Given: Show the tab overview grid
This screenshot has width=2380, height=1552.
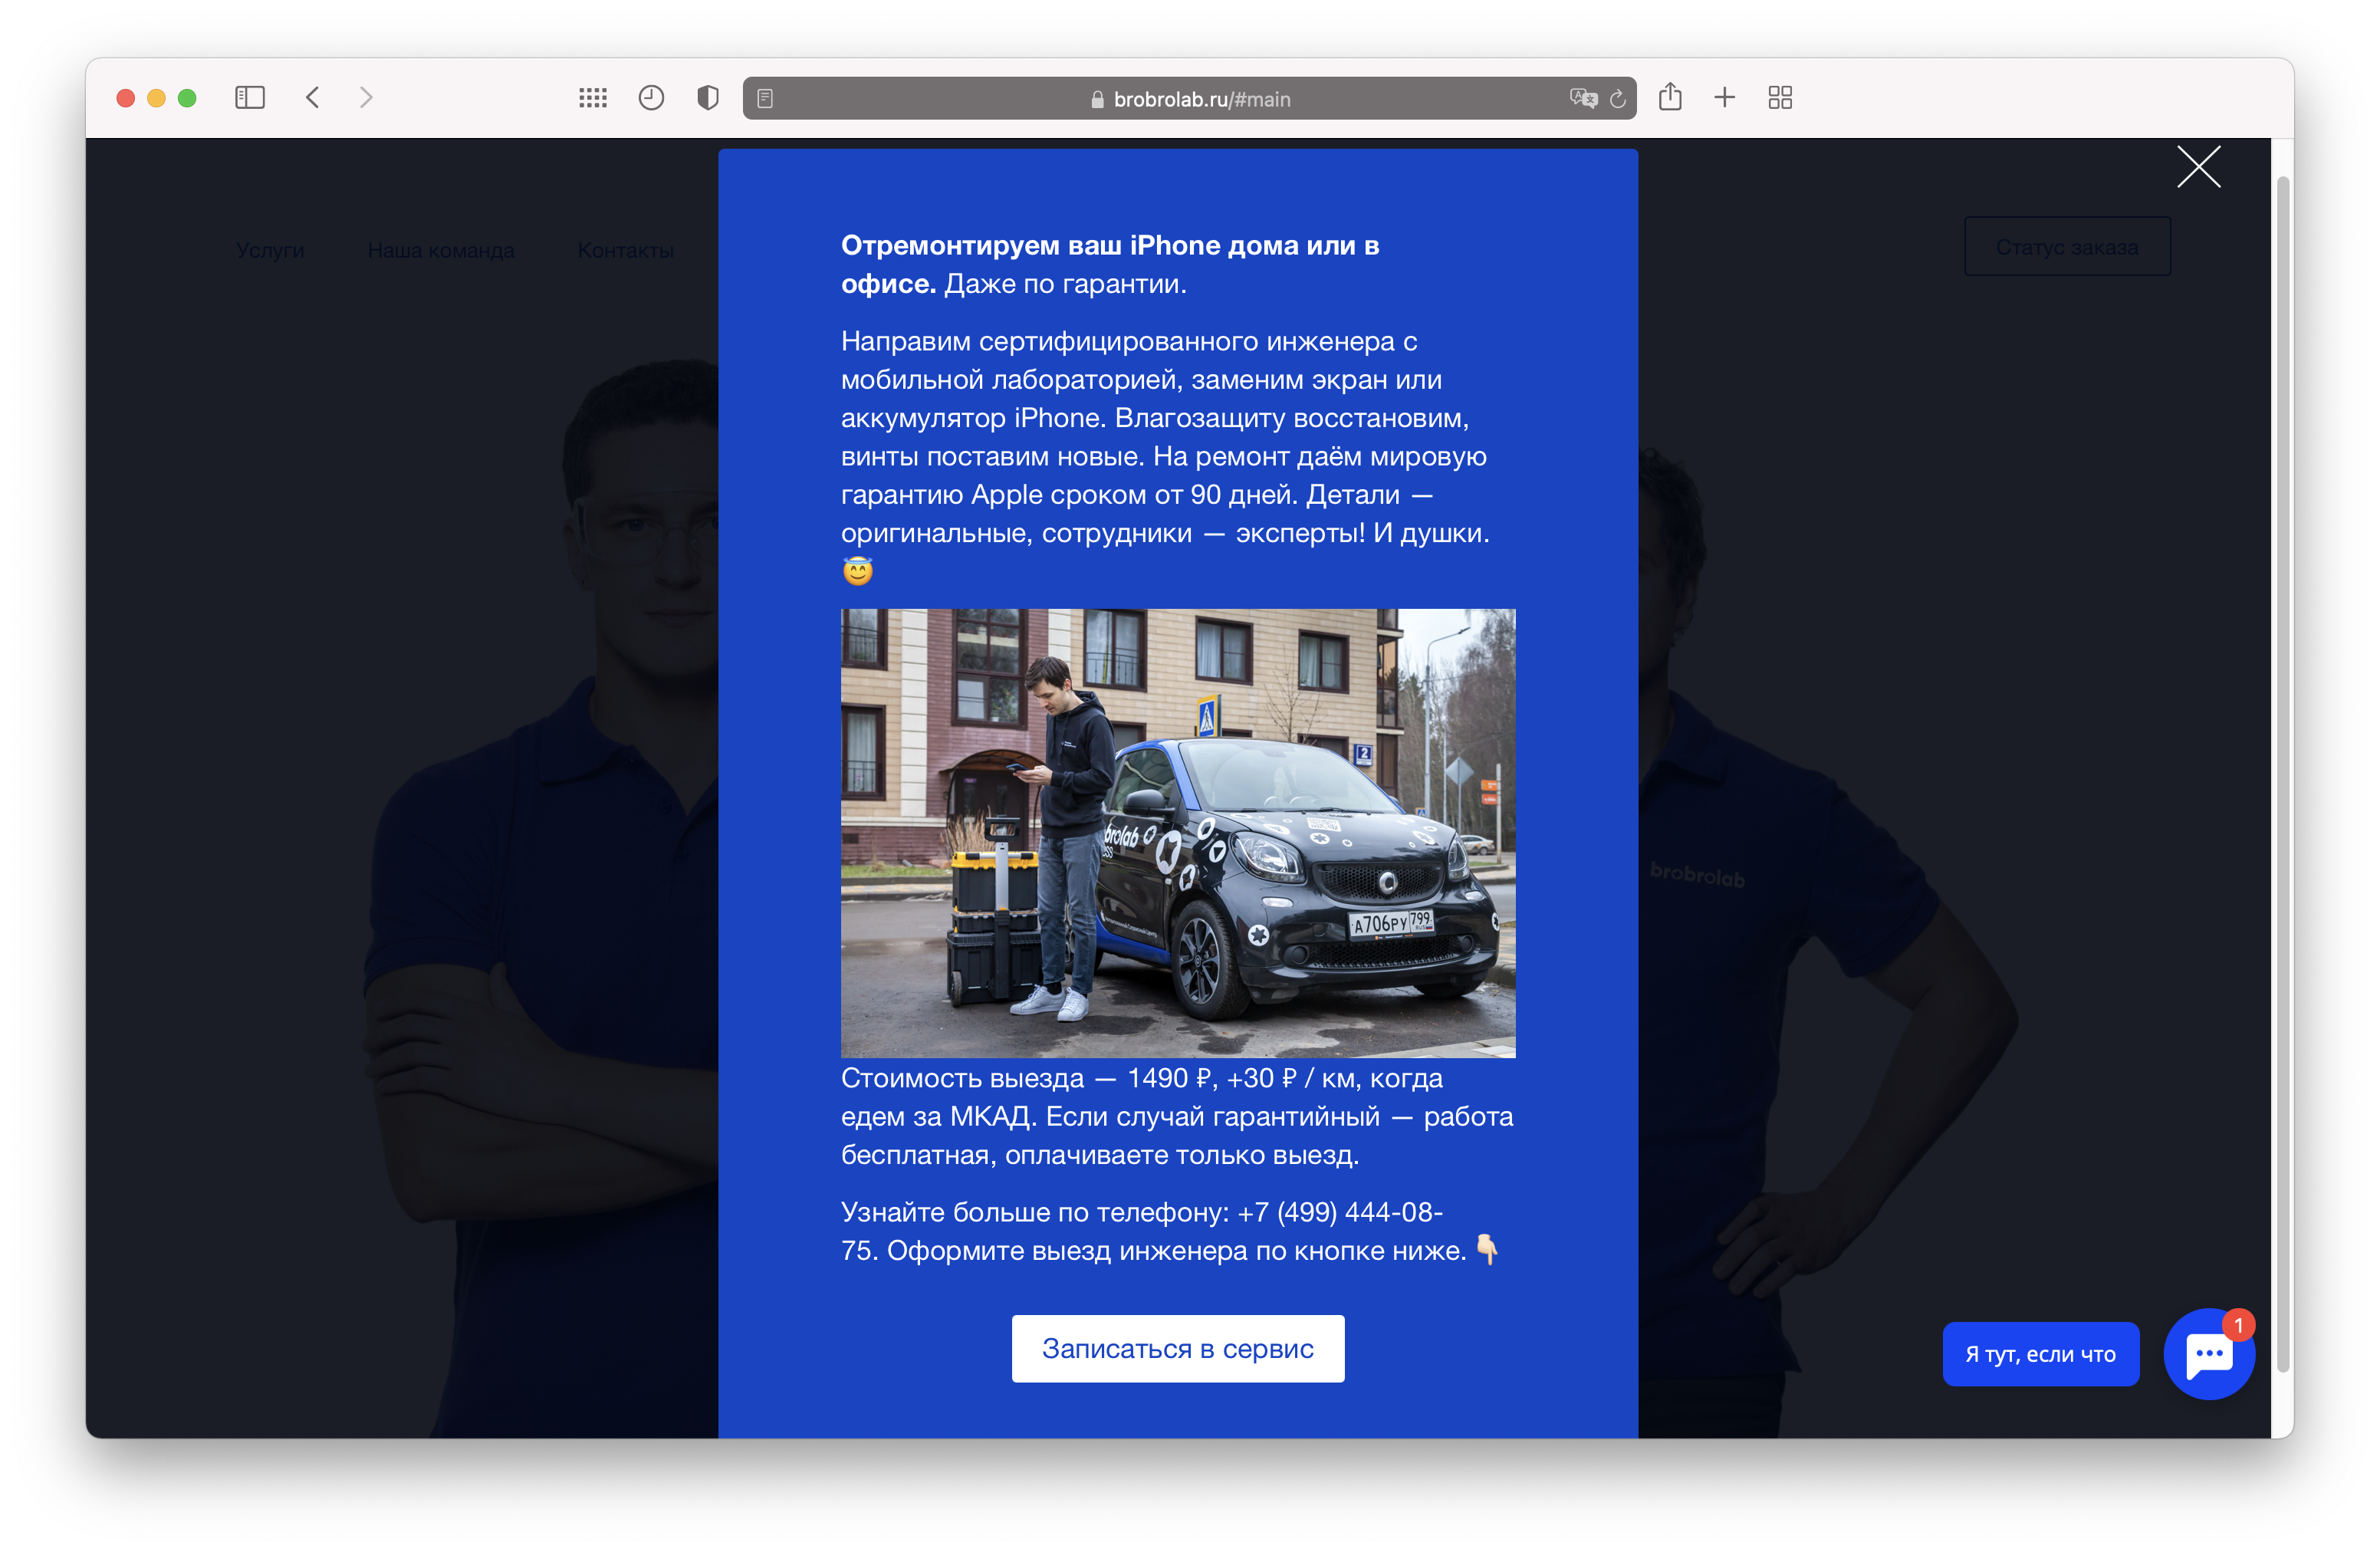Looking at the screenshot, I should (x=1780, y=98).
